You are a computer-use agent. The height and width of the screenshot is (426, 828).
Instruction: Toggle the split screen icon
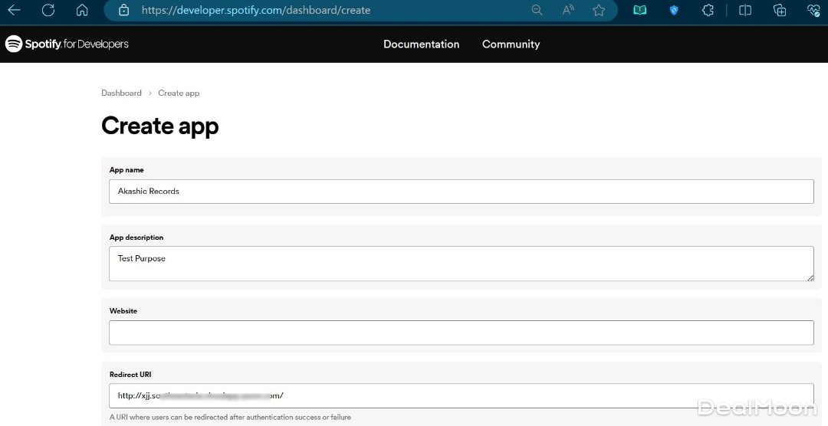744,10
